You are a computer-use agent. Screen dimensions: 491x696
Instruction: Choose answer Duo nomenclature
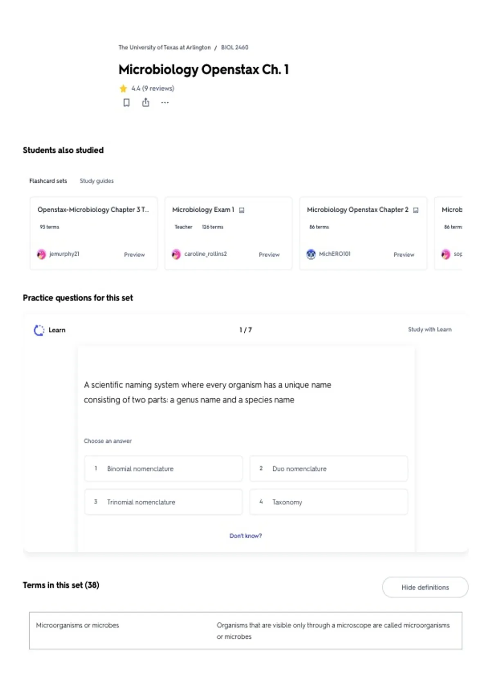pyautogui.click(x=329, y=468)
